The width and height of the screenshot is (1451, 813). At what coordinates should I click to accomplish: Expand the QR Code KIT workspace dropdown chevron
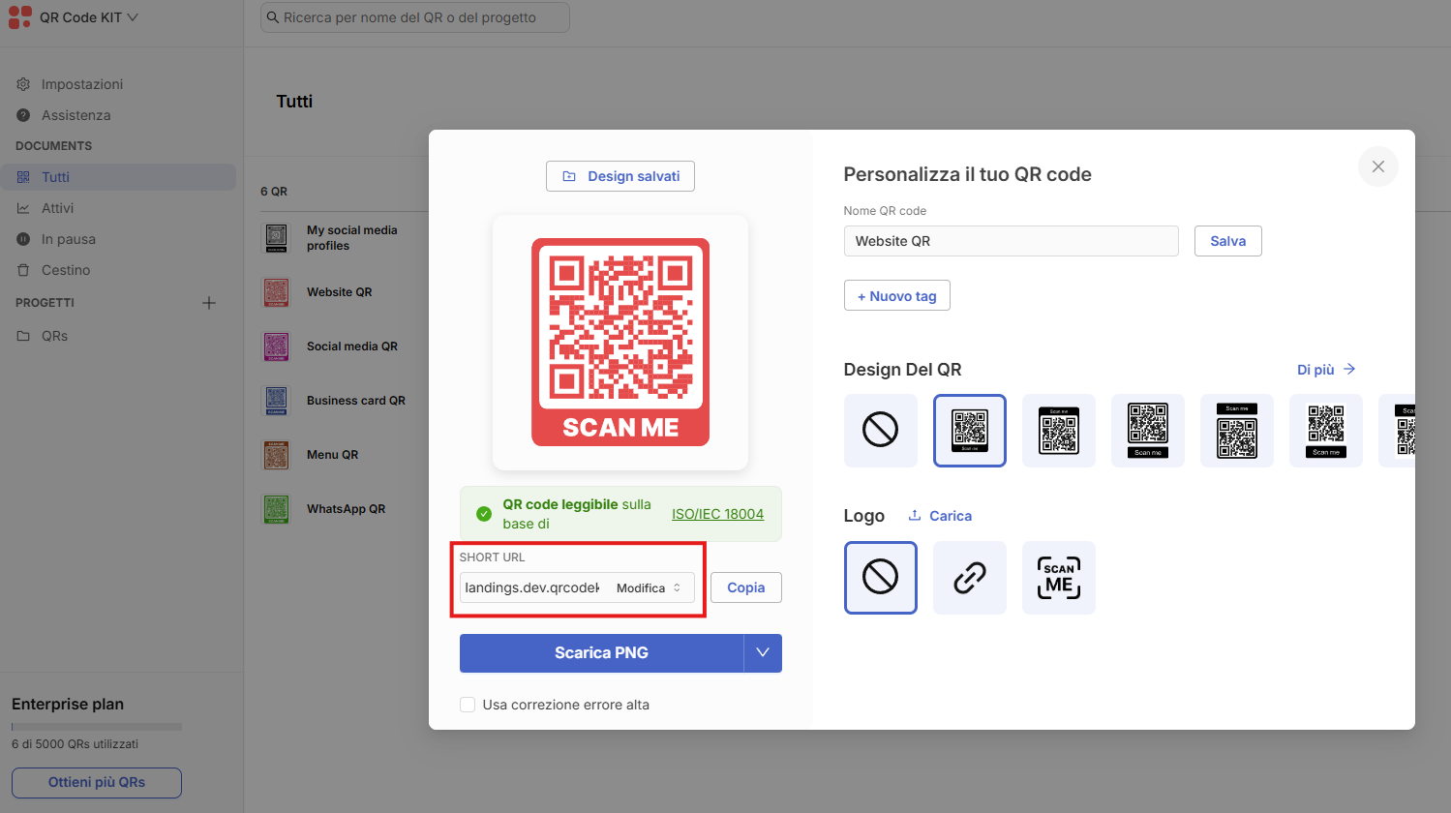coord(133,17)
